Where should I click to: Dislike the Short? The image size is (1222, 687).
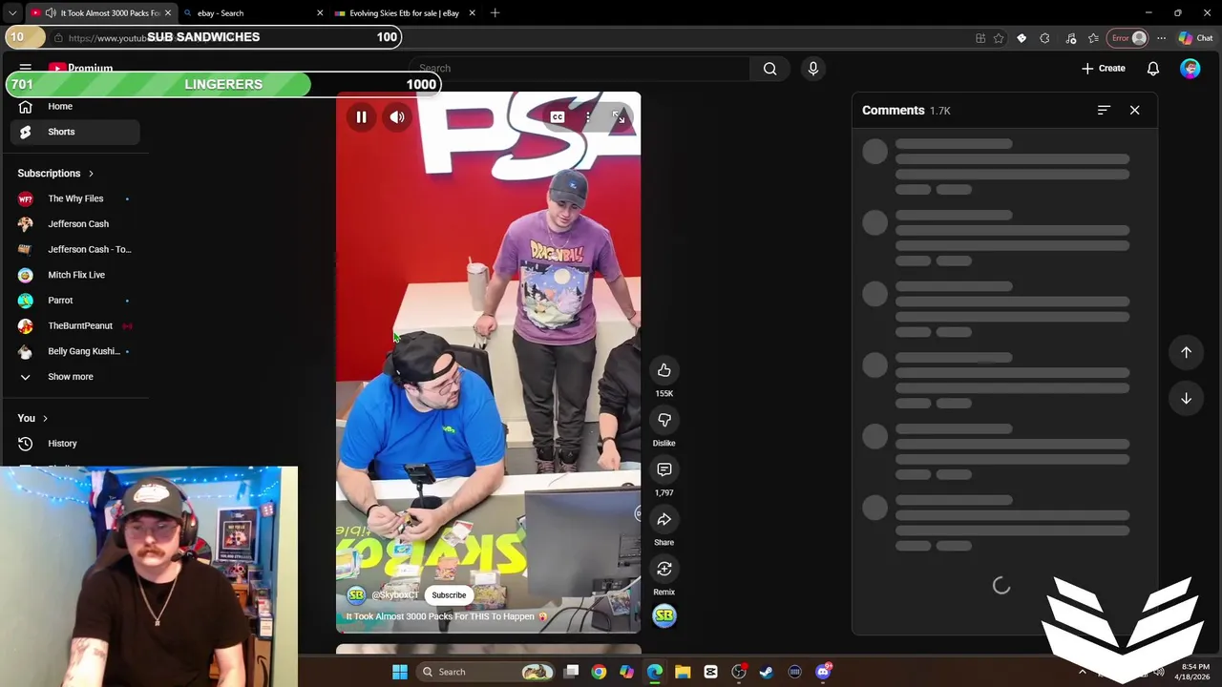pos(664,420)
